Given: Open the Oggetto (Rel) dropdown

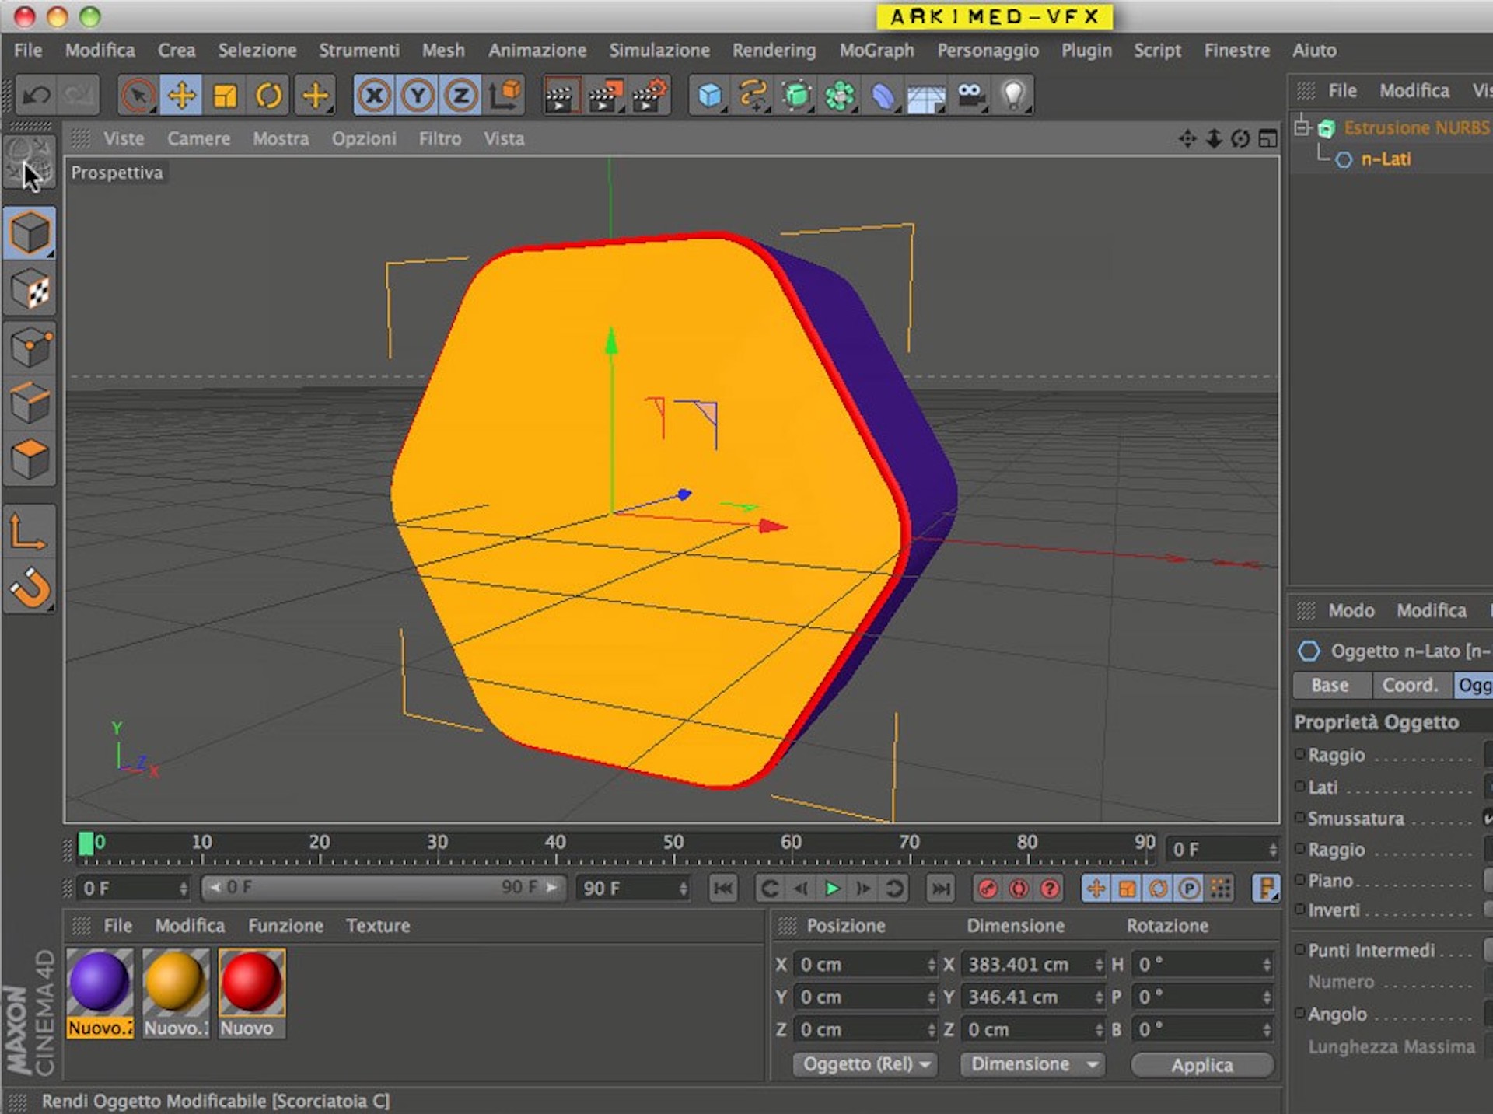Looking at the screenshot, I should 865,1064.
